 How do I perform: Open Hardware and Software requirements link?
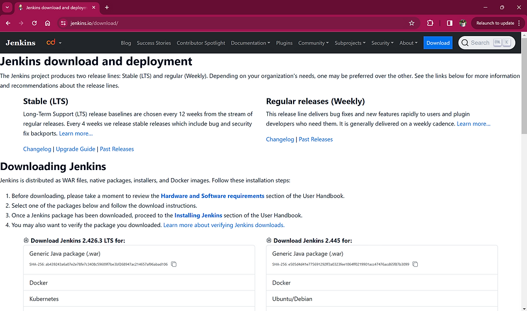click(x=212, y=196)
